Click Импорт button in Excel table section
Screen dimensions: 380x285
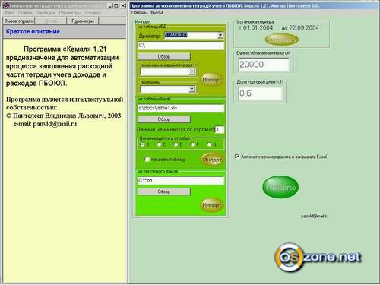click(212, 160)
